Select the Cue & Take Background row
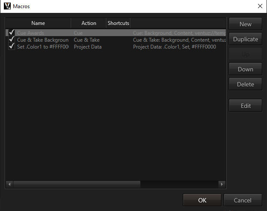The width and height of the screenshot is (267, 211). pos(43,40)
